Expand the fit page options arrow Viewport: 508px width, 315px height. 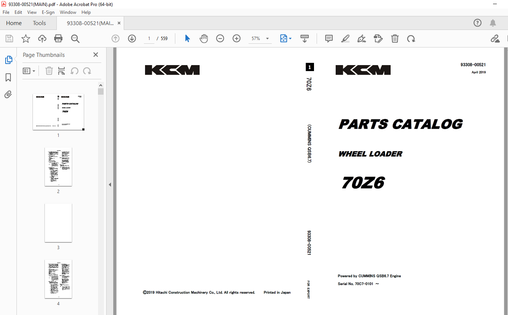(290, 39)
